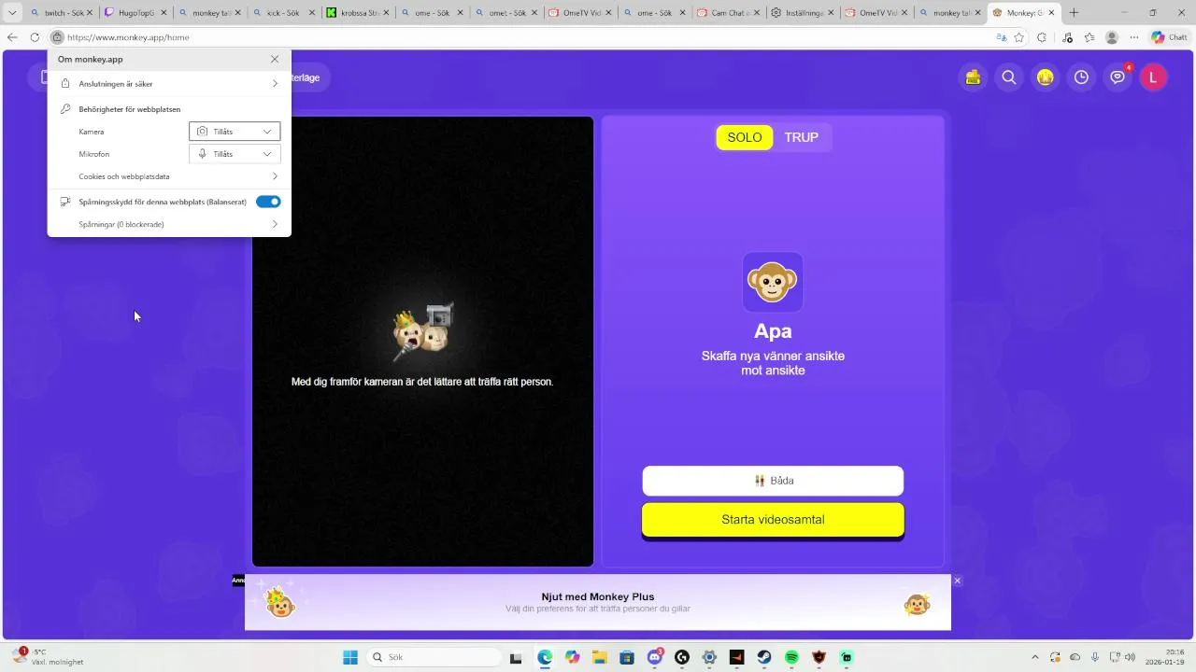
Task: Switch to the twitch - Sök tab
Action: coord(62,13)
